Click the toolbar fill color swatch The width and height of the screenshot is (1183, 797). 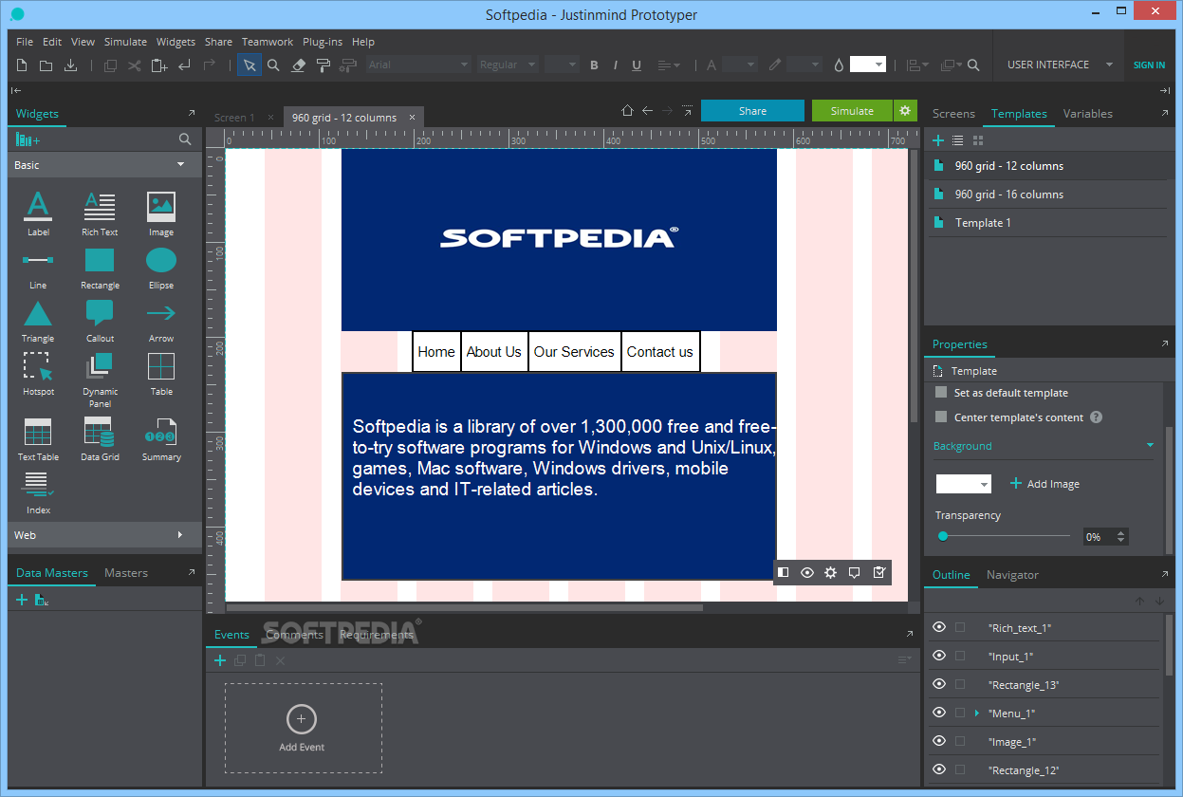pyautogui.click(x=867, y=65)
